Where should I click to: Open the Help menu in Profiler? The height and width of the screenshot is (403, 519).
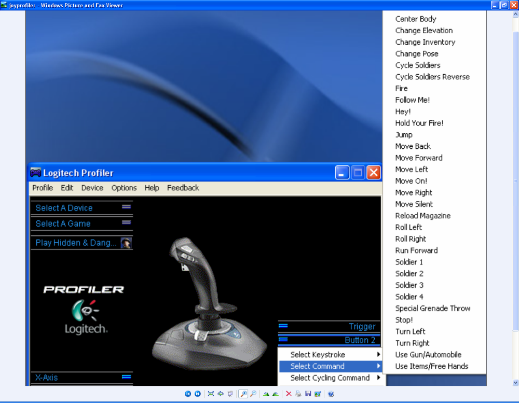point(152,188)
